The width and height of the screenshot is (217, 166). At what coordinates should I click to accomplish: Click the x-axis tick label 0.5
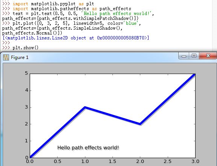click(x=58, y=161)
